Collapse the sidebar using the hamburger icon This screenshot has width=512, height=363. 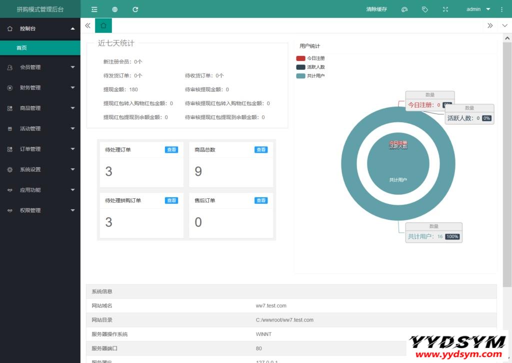coord(93,8)
